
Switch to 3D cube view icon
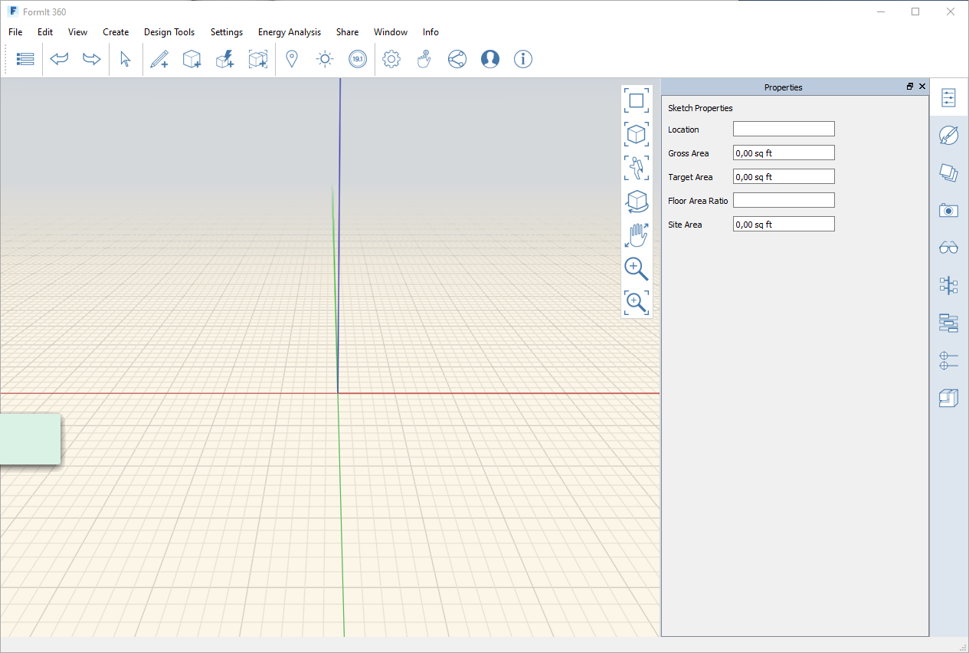coord(637,134)
